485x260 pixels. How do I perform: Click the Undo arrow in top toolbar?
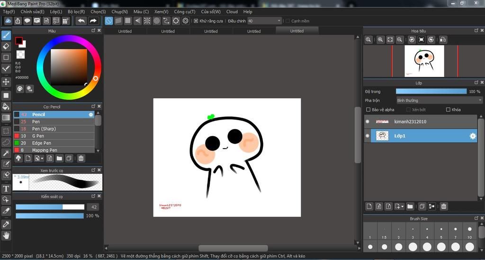(x=81, y=21)
